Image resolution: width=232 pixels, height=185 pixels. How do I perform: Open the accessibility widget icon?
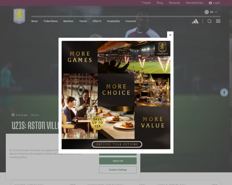pyautogui.click(x=224, y=92)
